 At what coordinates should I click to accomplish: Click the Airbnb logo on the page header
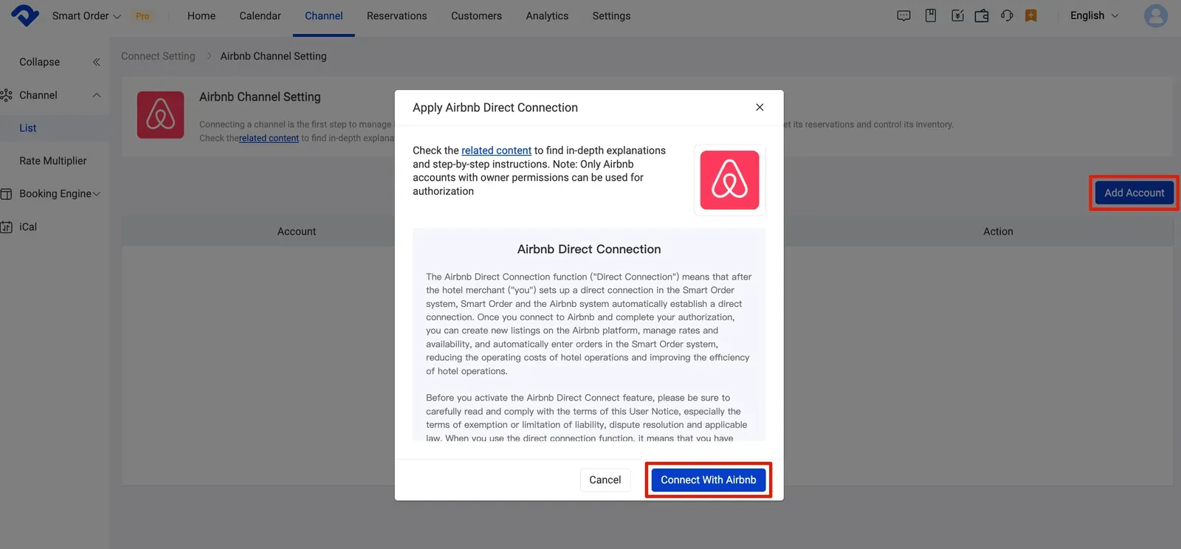[161, 114]
